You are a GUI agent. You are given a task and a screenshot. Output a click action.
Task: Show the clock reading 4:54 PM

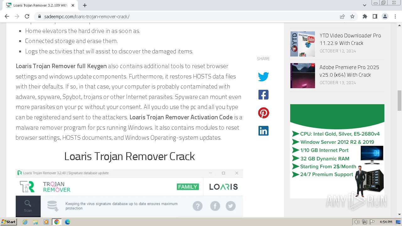pos(386,222)
